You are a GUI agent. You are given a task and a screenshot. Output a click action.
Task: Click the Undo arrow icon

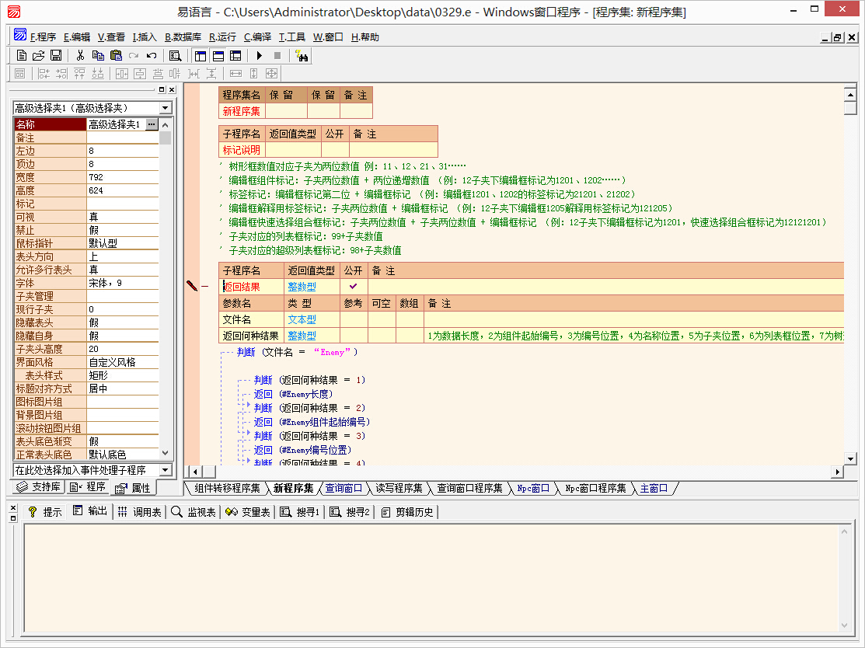click(x=152, y=55)
